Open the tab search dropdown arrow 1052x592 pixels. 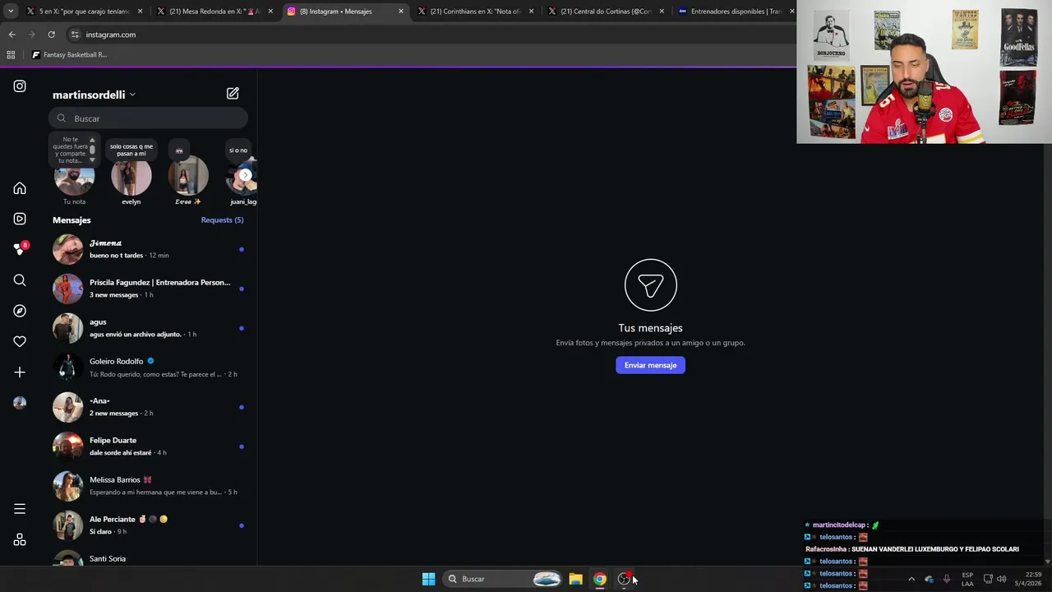(x=10, y=12)
